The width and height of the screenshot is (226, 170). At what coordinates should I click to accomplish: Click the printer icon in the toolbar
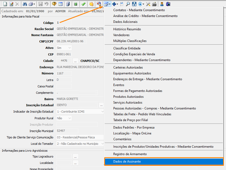pos(31,4)
